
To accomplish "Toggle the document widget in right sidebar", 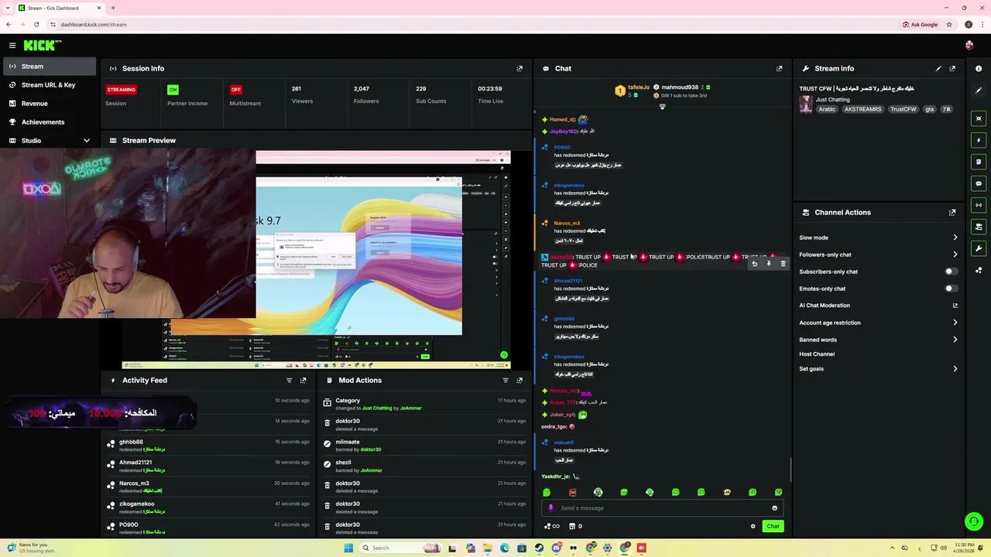I will tap(979, 162).
